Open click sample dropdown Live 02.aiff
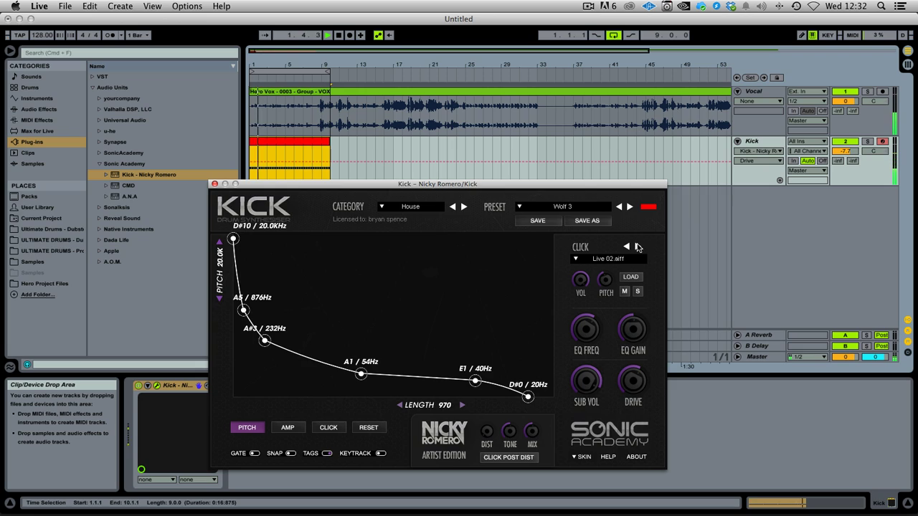Screen dimensions: 918x516 [608, 259]
